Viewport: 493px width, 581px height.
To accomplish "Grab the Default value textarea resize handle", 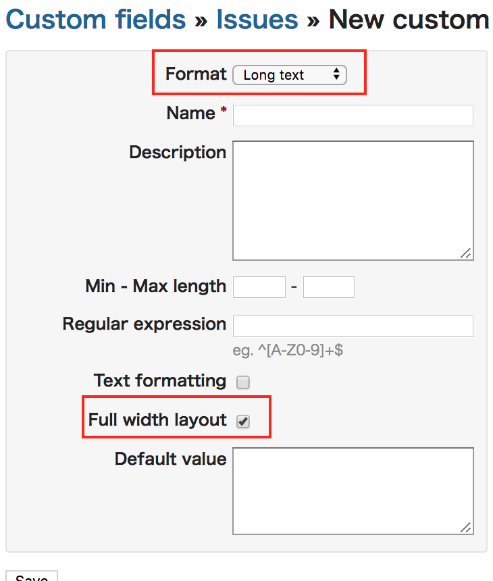I will click(x=465, y=527).
